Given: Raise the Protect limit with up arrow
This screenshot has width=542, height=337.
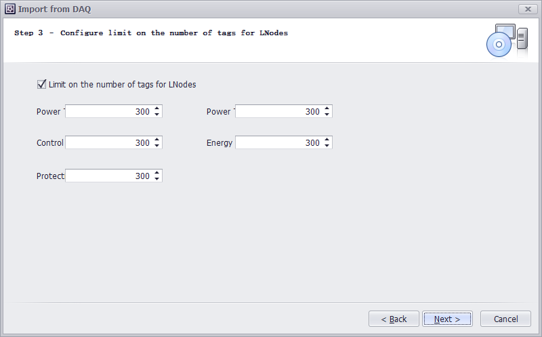Looking at the screenshot, I should point(157,172).
